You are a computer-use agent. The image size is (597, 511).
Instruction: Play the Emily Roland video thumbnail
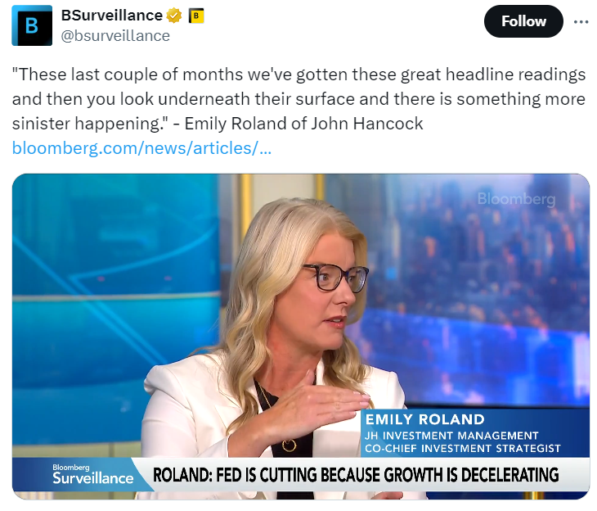click(x=301, y=337)
